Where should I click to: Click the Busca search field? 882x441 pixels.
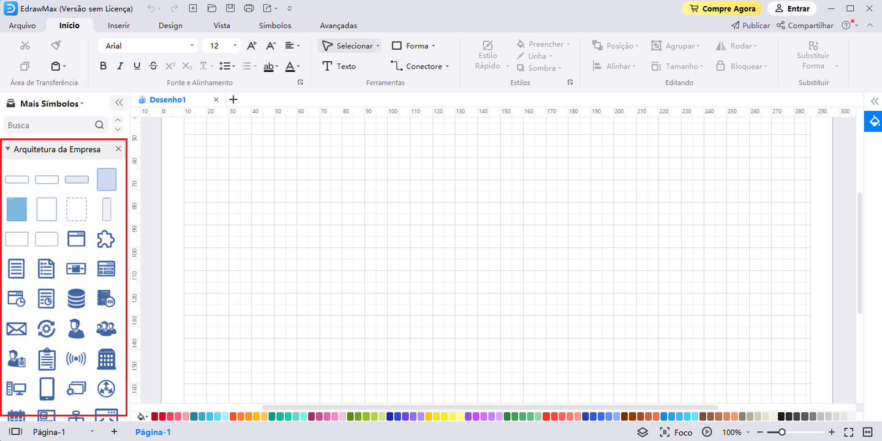click(49, 125)
